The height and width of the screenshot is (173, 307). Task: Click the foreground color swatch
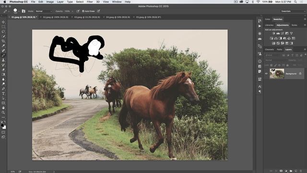(2, 125)
